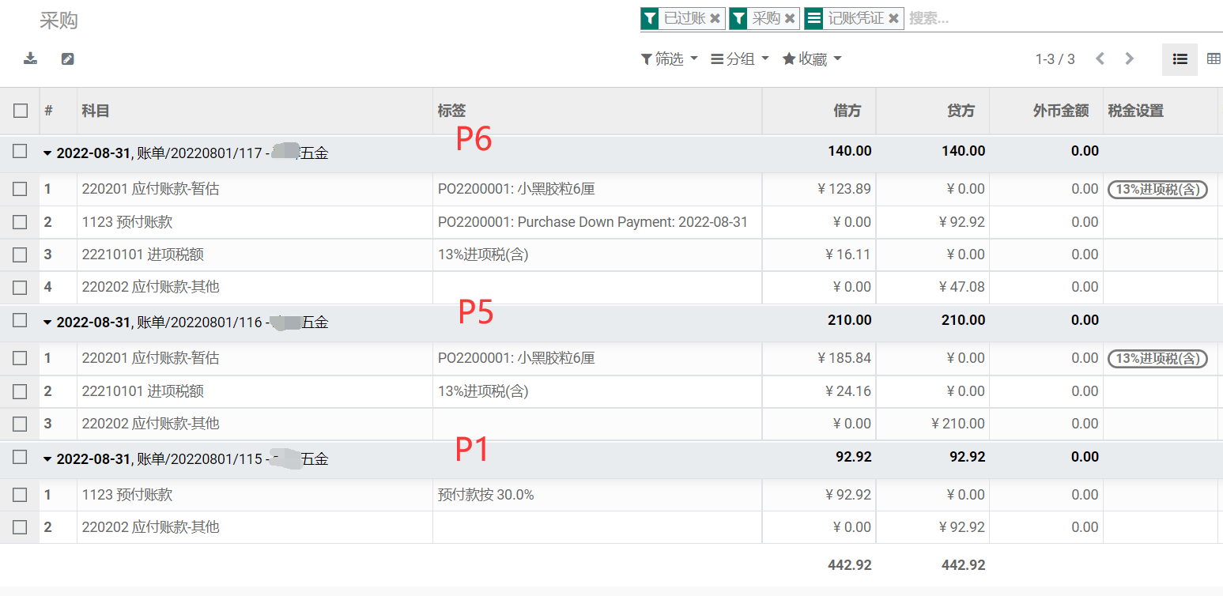Switch to the grid view icon
The height and width of the screenshot is (596, 1223).
[x=1214, y=58]
